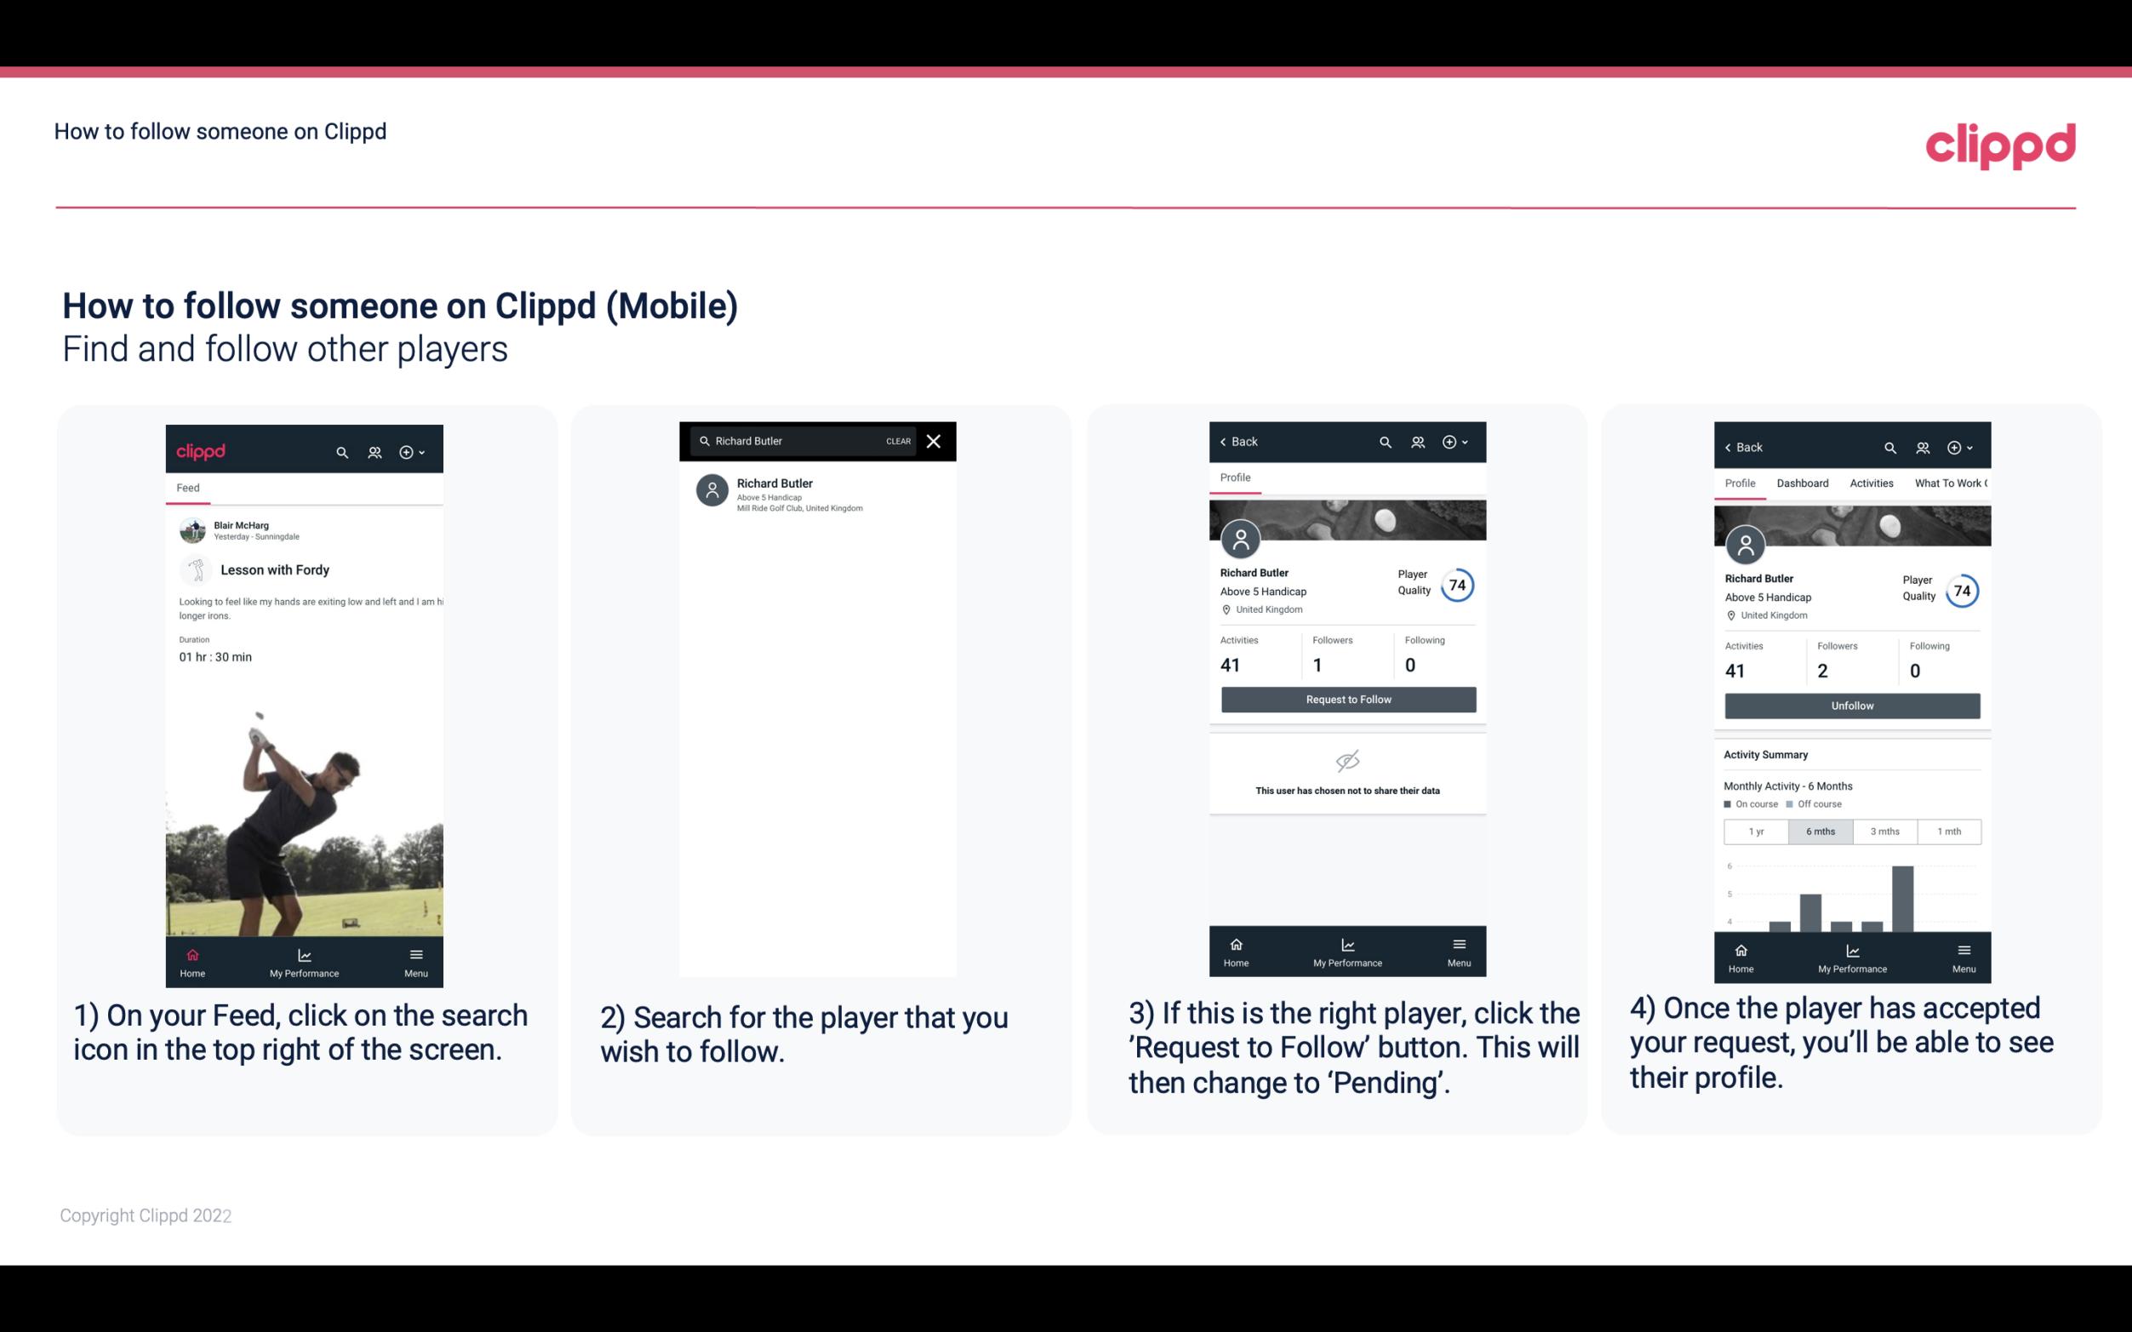Click the profile/account icon in top bar
The image size is (2132, 1332).
373,449
